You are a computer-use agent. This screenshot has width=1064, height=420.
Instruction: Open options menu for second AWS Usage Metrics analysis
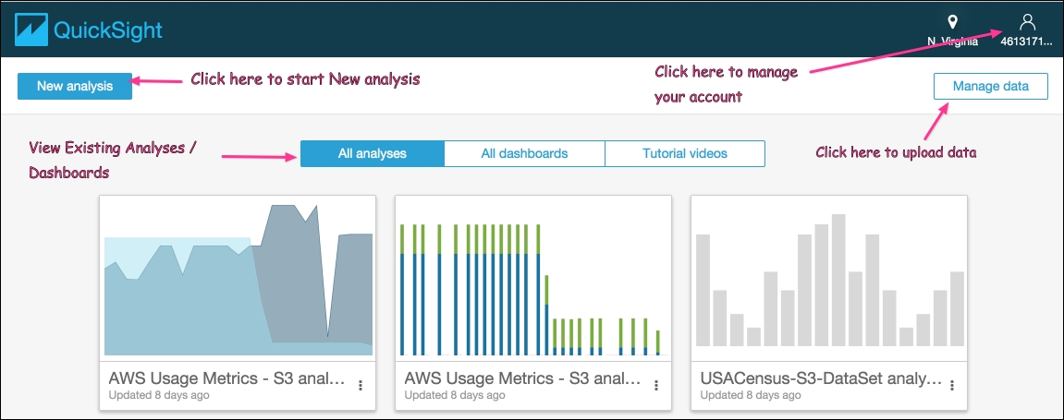(656, 386)
